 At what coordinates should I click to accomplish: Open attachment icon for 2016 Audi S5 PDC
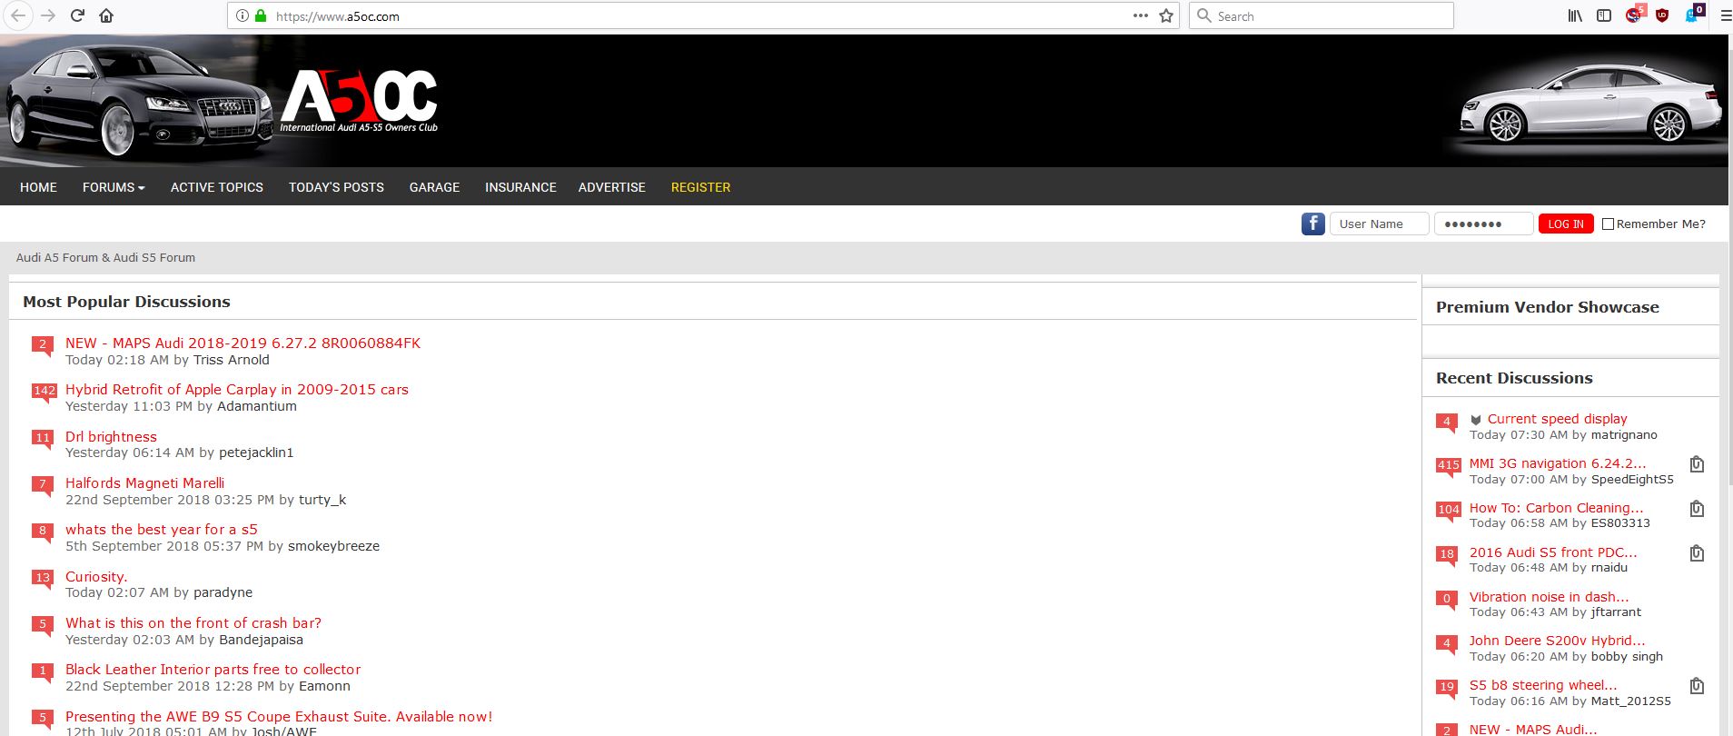1696,553
